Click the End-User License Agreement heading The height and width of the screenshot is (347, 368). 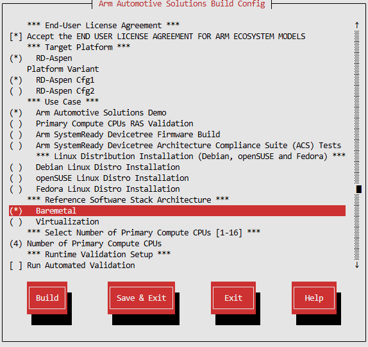(103, 26)
